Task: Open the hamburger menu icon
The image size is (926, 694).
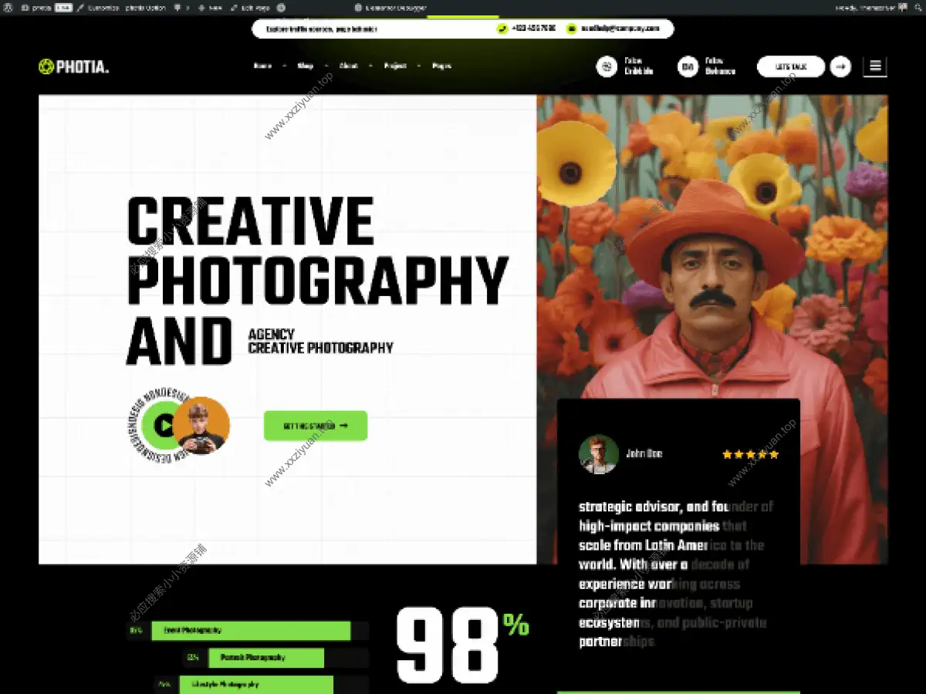Action: tap(875, 66)
